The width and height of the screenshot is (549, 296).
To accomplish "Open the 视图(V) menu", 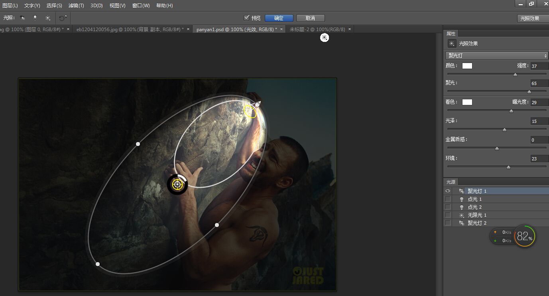I will click(117, 6).
